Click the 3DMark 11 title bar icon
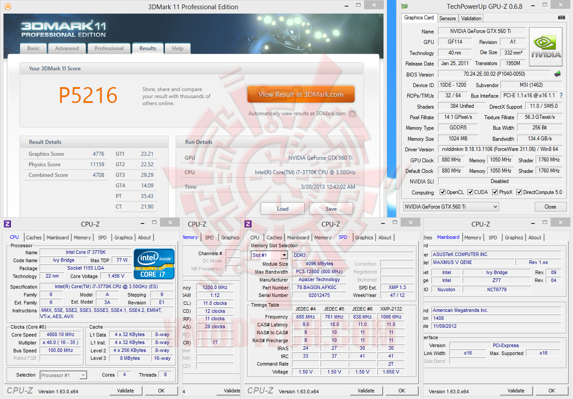This screenshot has width=573, height=399. coord(7,7)
